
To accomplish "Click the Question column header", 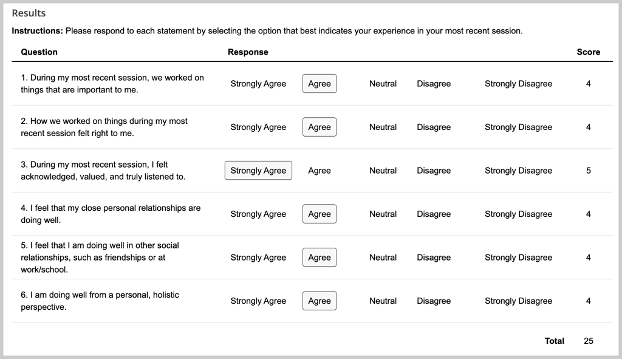I will coord(39,52).
